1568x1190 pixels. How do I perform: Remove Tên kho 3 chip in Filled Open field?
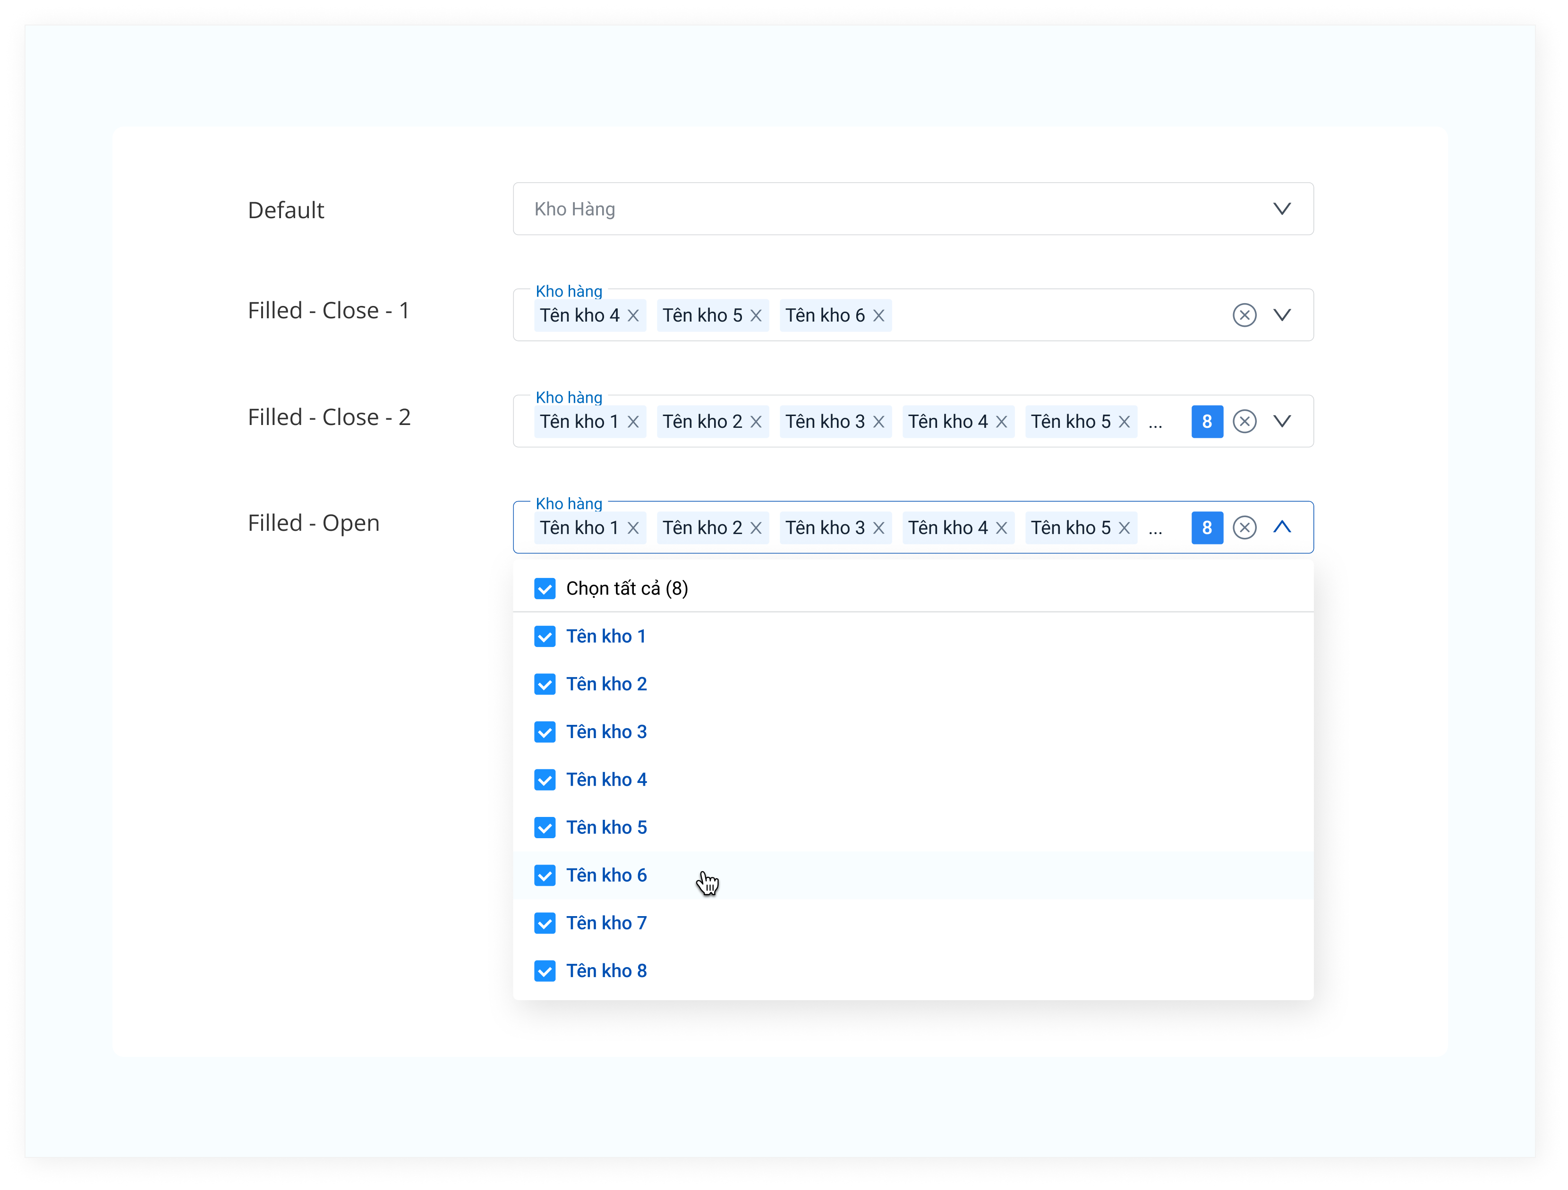point(878,528)
